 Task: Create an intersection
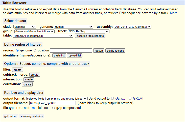tap(29, 79)
